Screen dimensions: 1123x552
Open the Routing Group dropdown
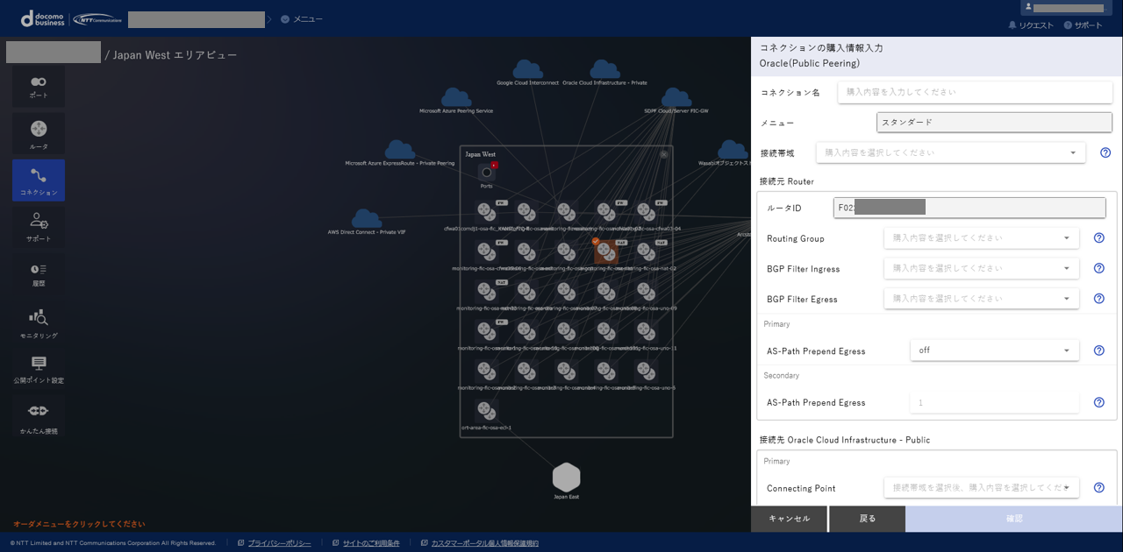[x=981, y=237]
